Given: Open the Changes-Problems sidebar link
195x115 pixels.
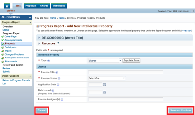Looking at the screenshot, I should [x=14, y=55].
